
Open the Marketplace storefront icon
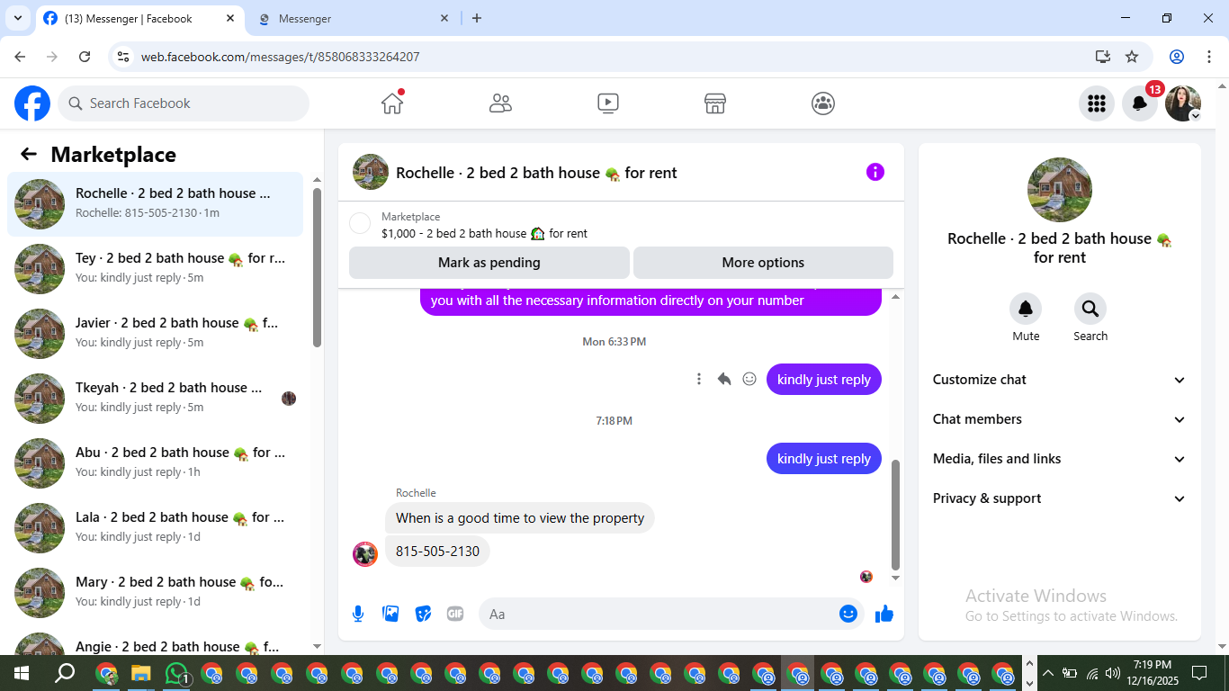[x=715, y=103]
